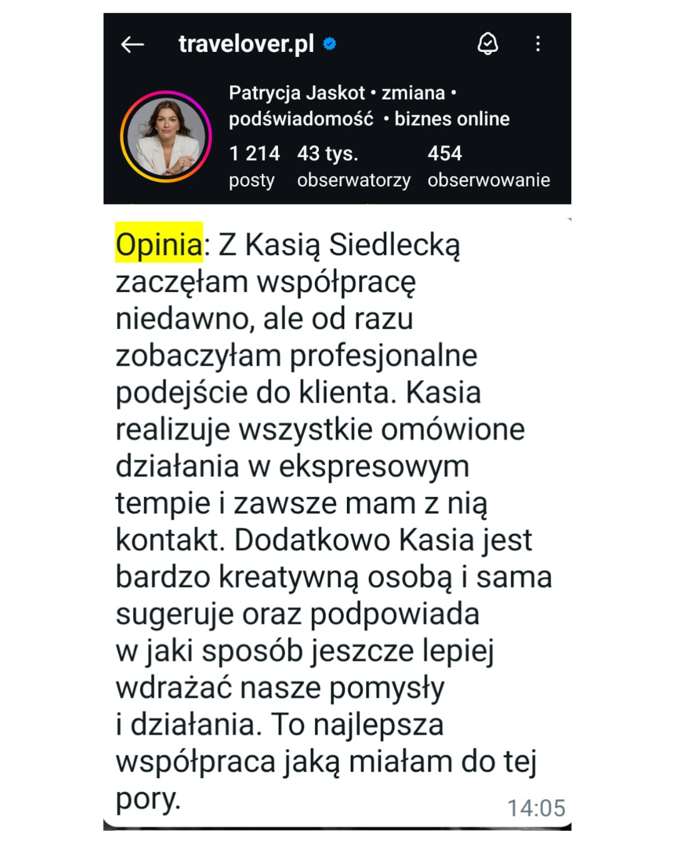Click the words To najlepsza in the message

coord(357,725)
